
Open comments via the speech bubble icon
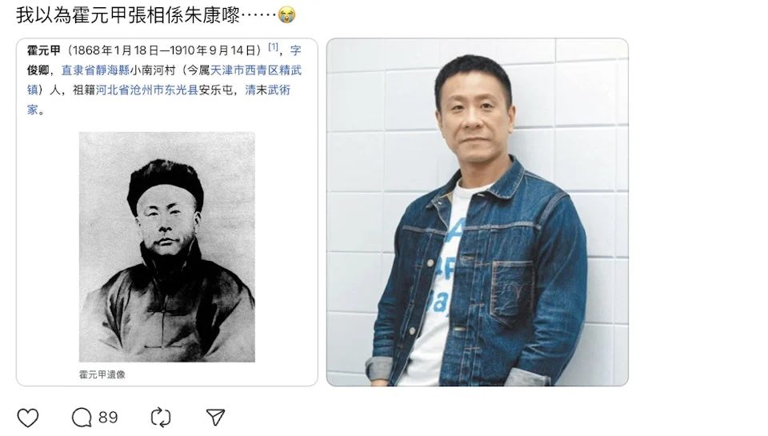pyautogui.click(x=82, y=418)
